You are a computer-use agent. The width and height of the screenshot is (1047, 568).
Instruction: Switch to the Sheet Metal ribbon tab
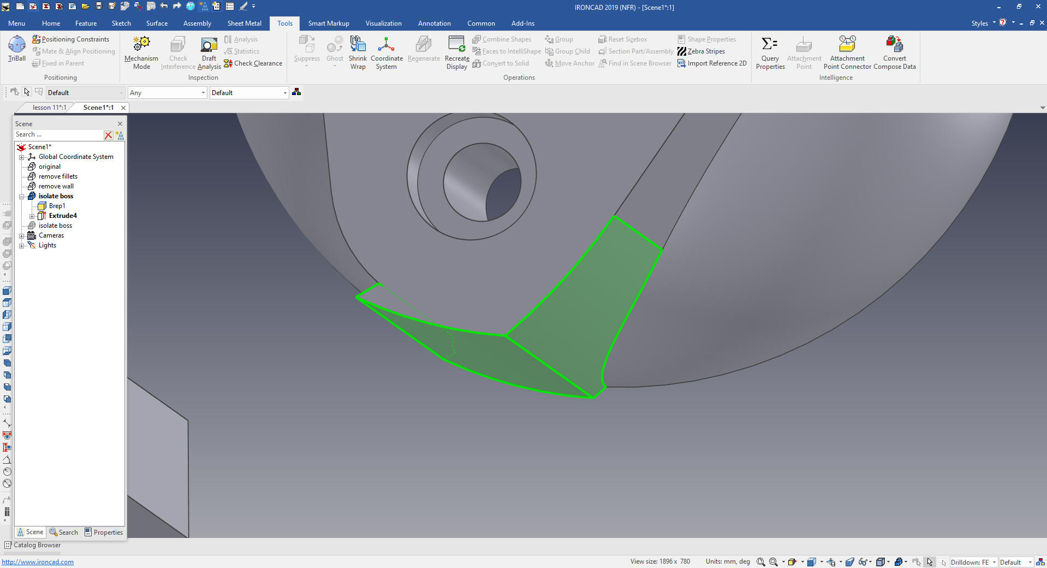(244, 23)
